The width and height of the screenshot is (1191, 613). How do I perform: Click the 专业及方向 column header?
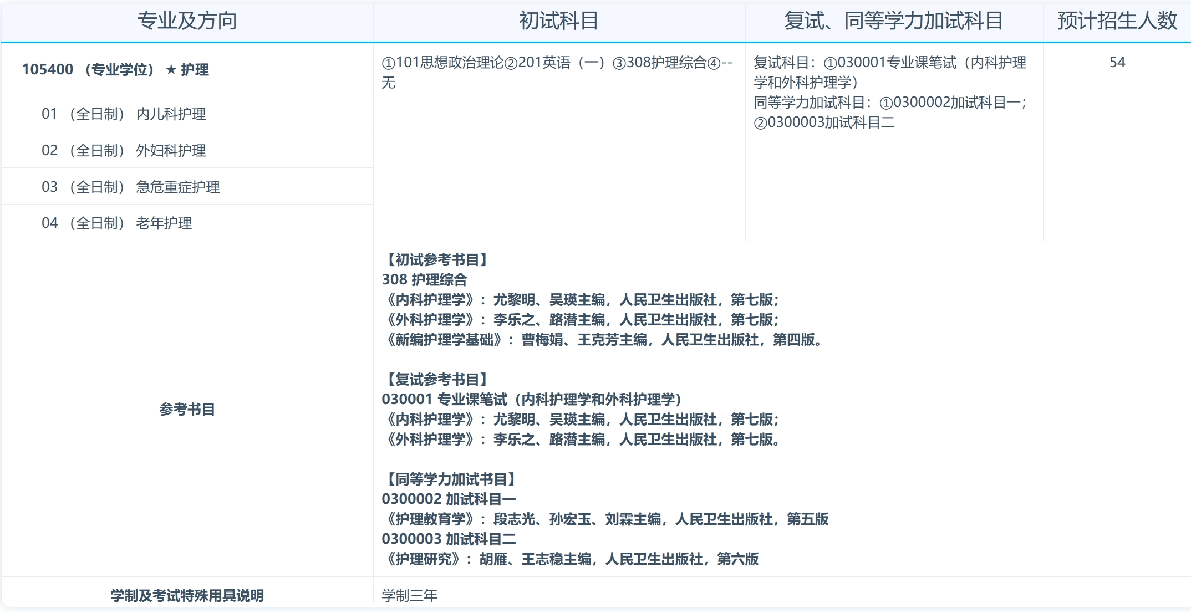click(x=187, y=21)
